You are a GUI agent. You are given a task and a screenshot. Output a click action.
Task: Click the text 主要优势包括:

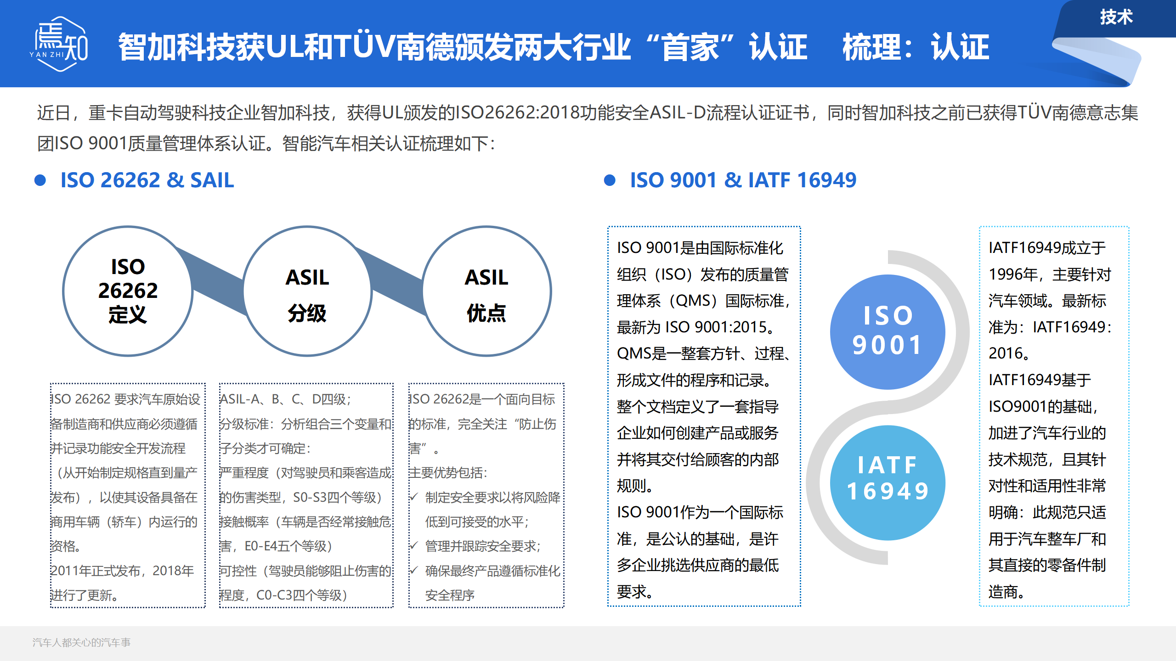click(x=447, y=473)
